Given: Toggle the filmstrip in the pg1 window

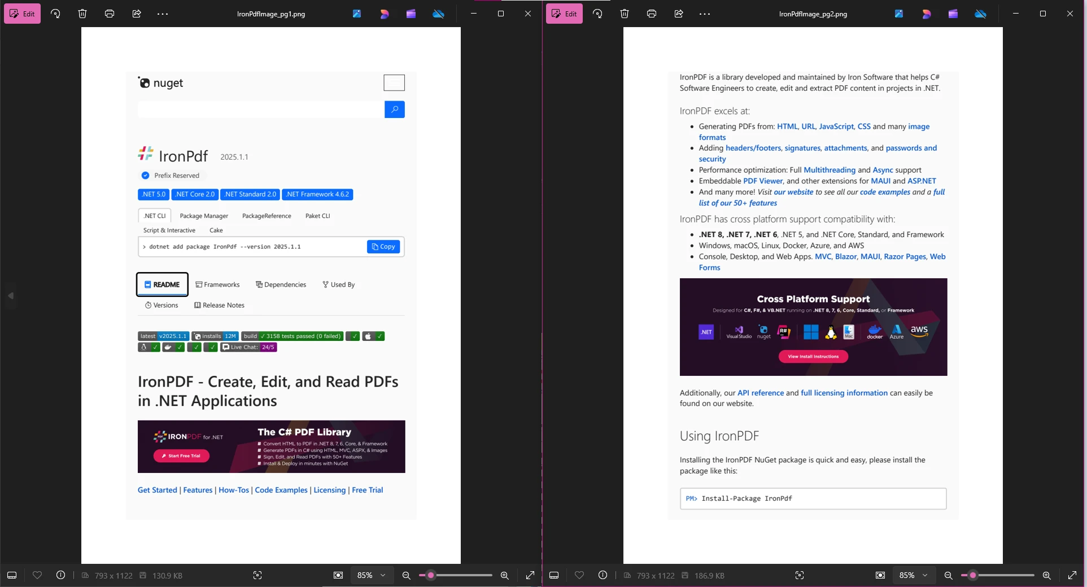Looking at the screenshot, I should point(12,575).
